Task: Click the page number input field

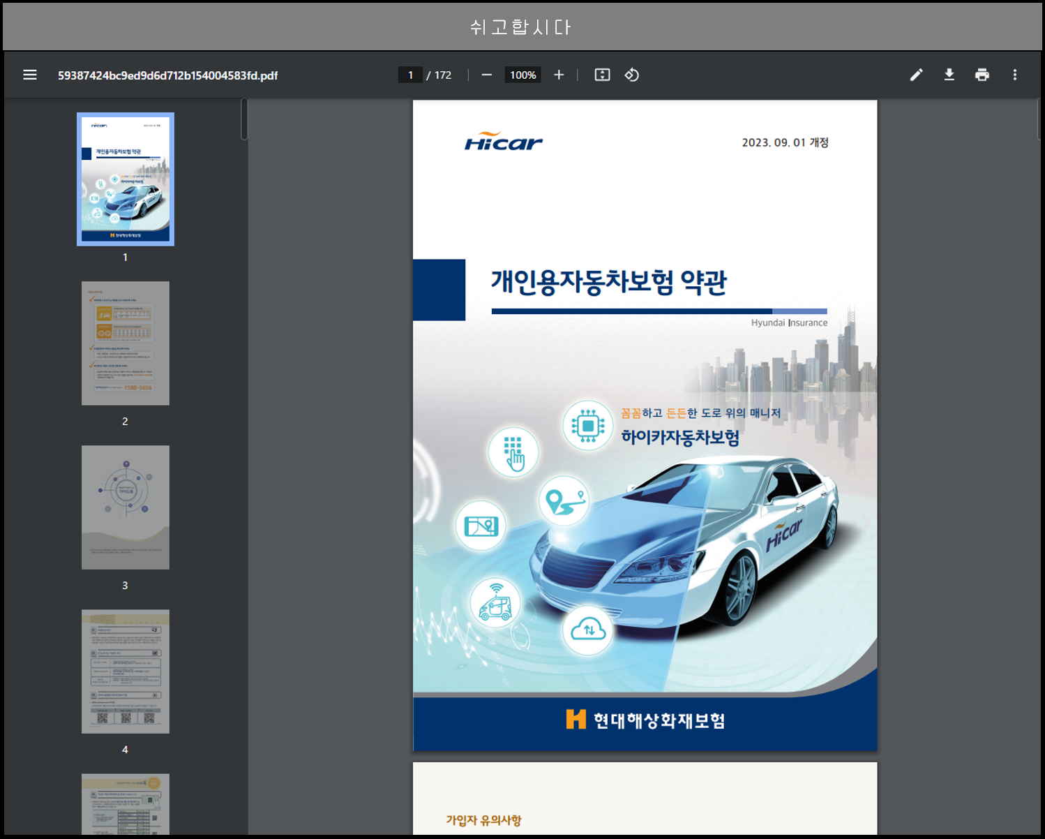Action: coord(410,75)
